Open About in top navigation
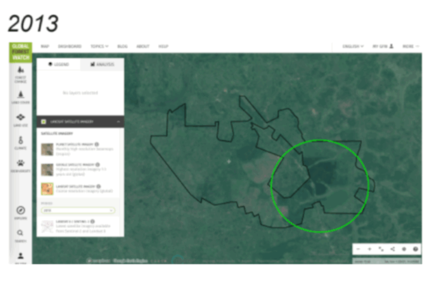 (143, 46)
